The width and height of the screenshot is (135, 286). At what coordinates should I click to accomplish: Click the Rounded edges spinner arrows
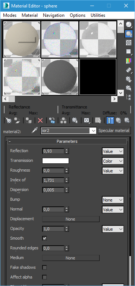(x=67, y=248)
